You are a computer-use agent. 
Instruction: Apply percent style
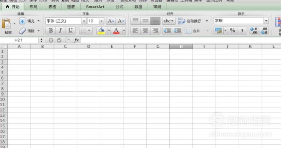232,30
